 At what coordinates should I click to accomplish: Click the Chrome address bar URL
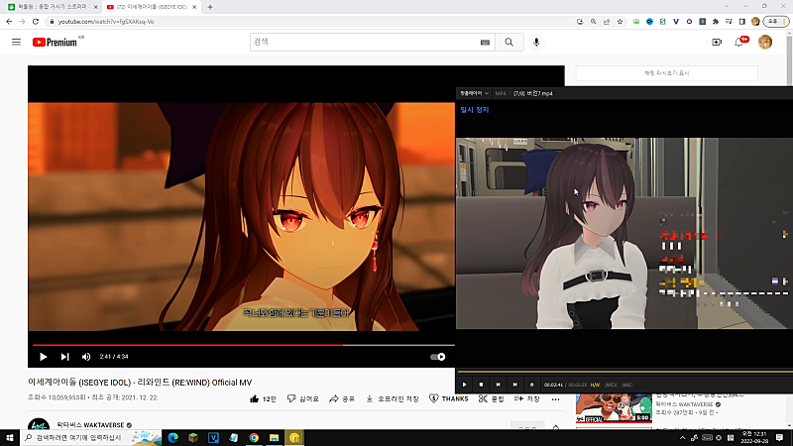[x=106, y=22]
